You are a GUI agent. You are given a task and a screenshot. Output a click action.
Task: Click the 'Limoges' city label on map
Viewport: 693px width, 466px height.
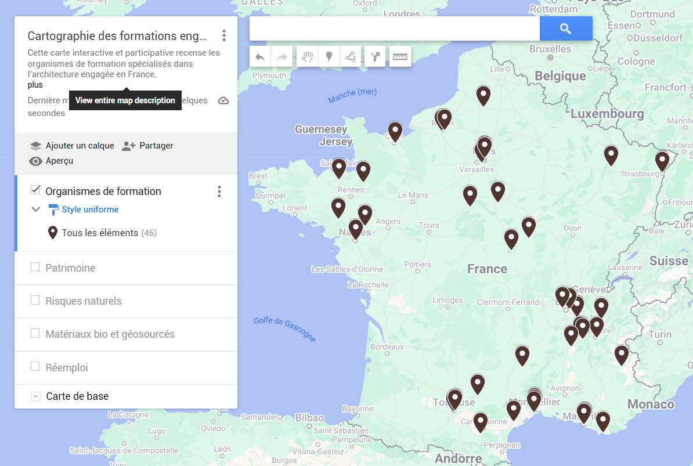(x=447, y=301)
